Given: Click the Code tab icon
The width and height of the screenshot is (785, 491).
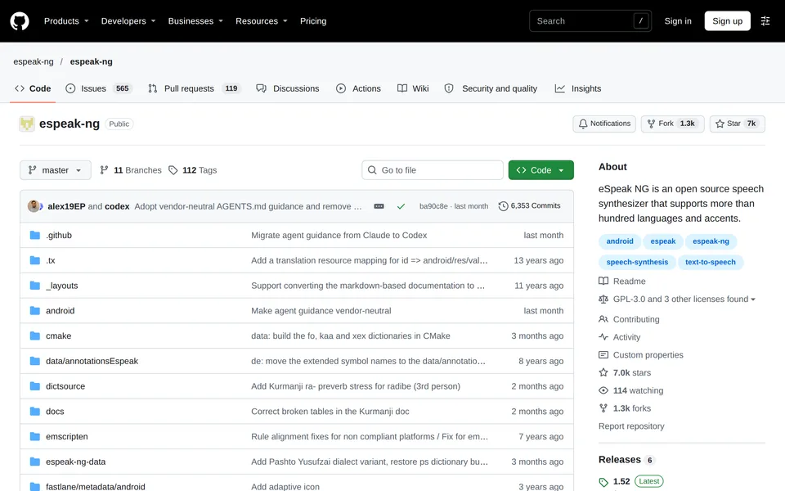Looking at the screenshot, I should coord(20,88).
